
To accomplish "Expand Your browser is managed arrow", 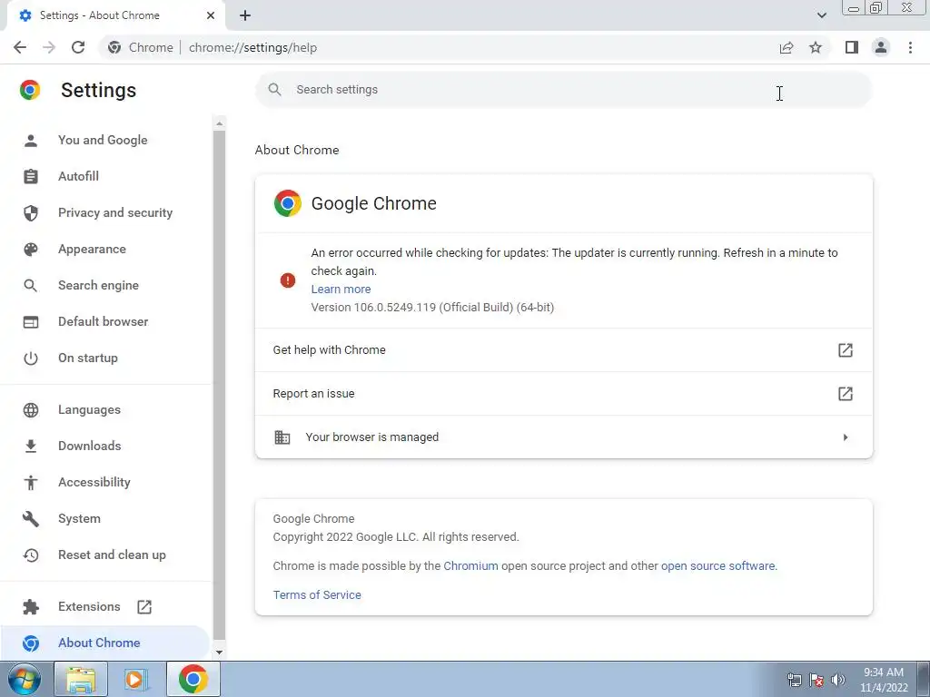I will (x=846, y=437).
